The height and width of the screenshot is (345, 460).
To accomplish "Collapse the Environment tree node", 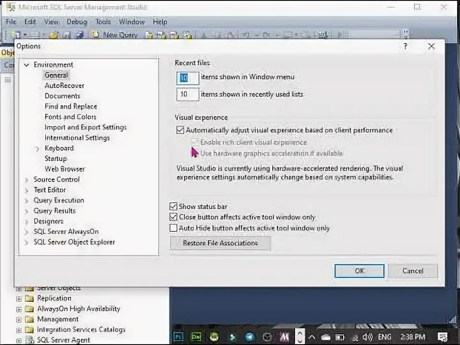I will click(x=26, y=65).
